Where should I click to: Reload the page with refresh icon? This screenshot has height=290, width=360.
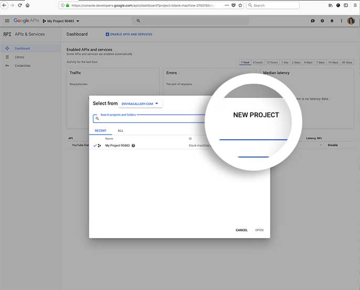(20, 5)
